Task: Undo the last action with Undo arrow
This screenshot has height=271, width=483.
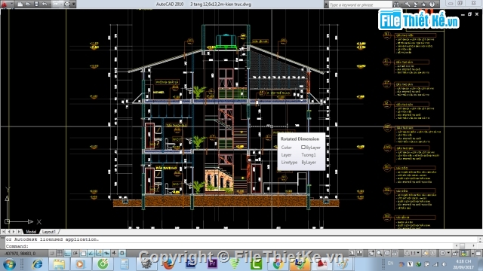Action: pyautogui.click(x=45, y=4)
